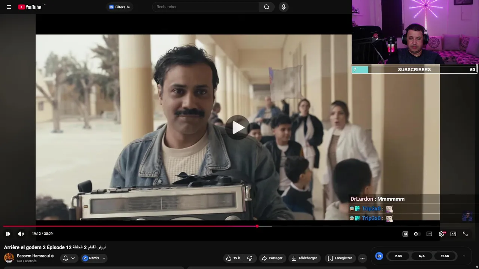Open the vidIQ icon in player controls
Screen dimensions: 479x269
[405, 234]
